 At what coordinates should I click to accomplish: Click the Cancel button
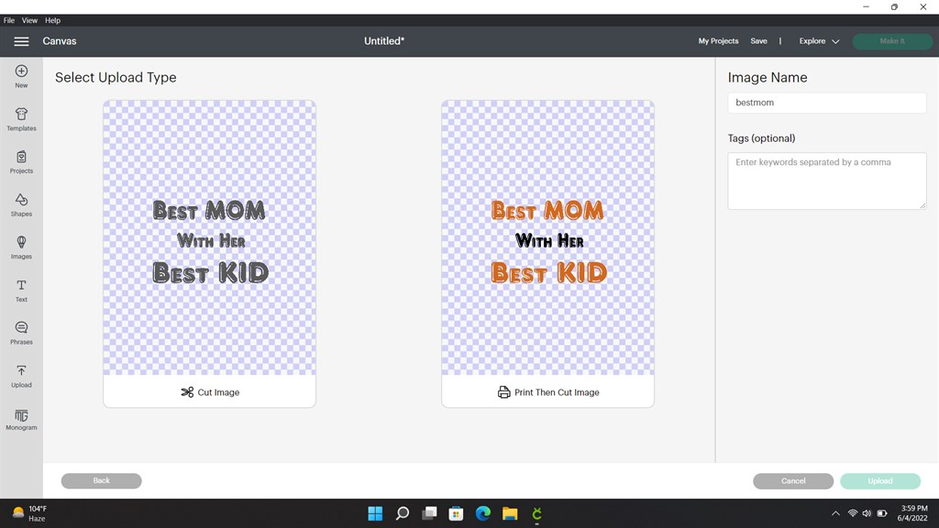(x=793, y=480)
